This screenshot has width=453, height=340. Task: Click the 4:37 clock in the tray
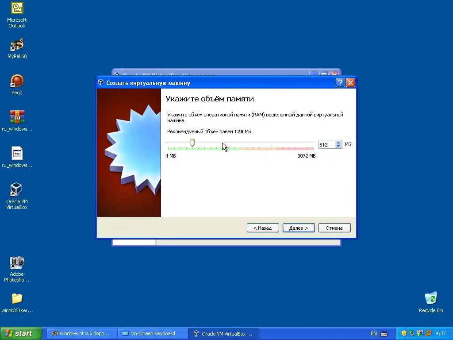click(x=441, y=333)
